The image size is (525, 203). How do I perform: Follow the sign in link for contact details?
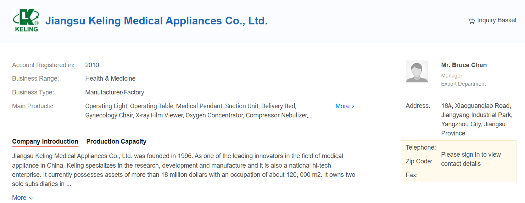coord(470,155)
